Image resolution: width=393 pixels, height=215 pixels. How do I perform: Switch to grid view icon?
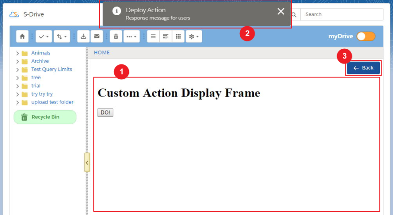[178, 37]
